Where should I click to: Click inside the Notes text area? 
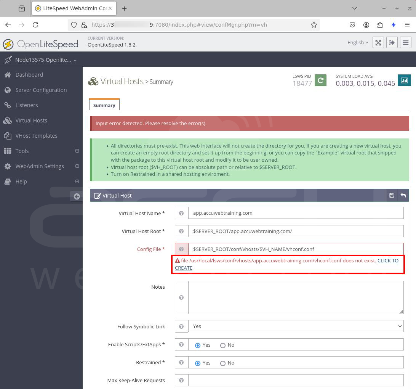[296, 297]
